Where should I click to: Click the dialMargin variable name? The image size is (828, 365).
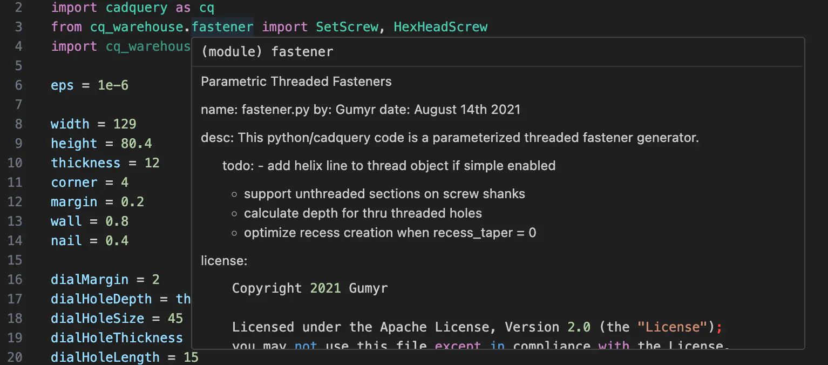[90, 280]
